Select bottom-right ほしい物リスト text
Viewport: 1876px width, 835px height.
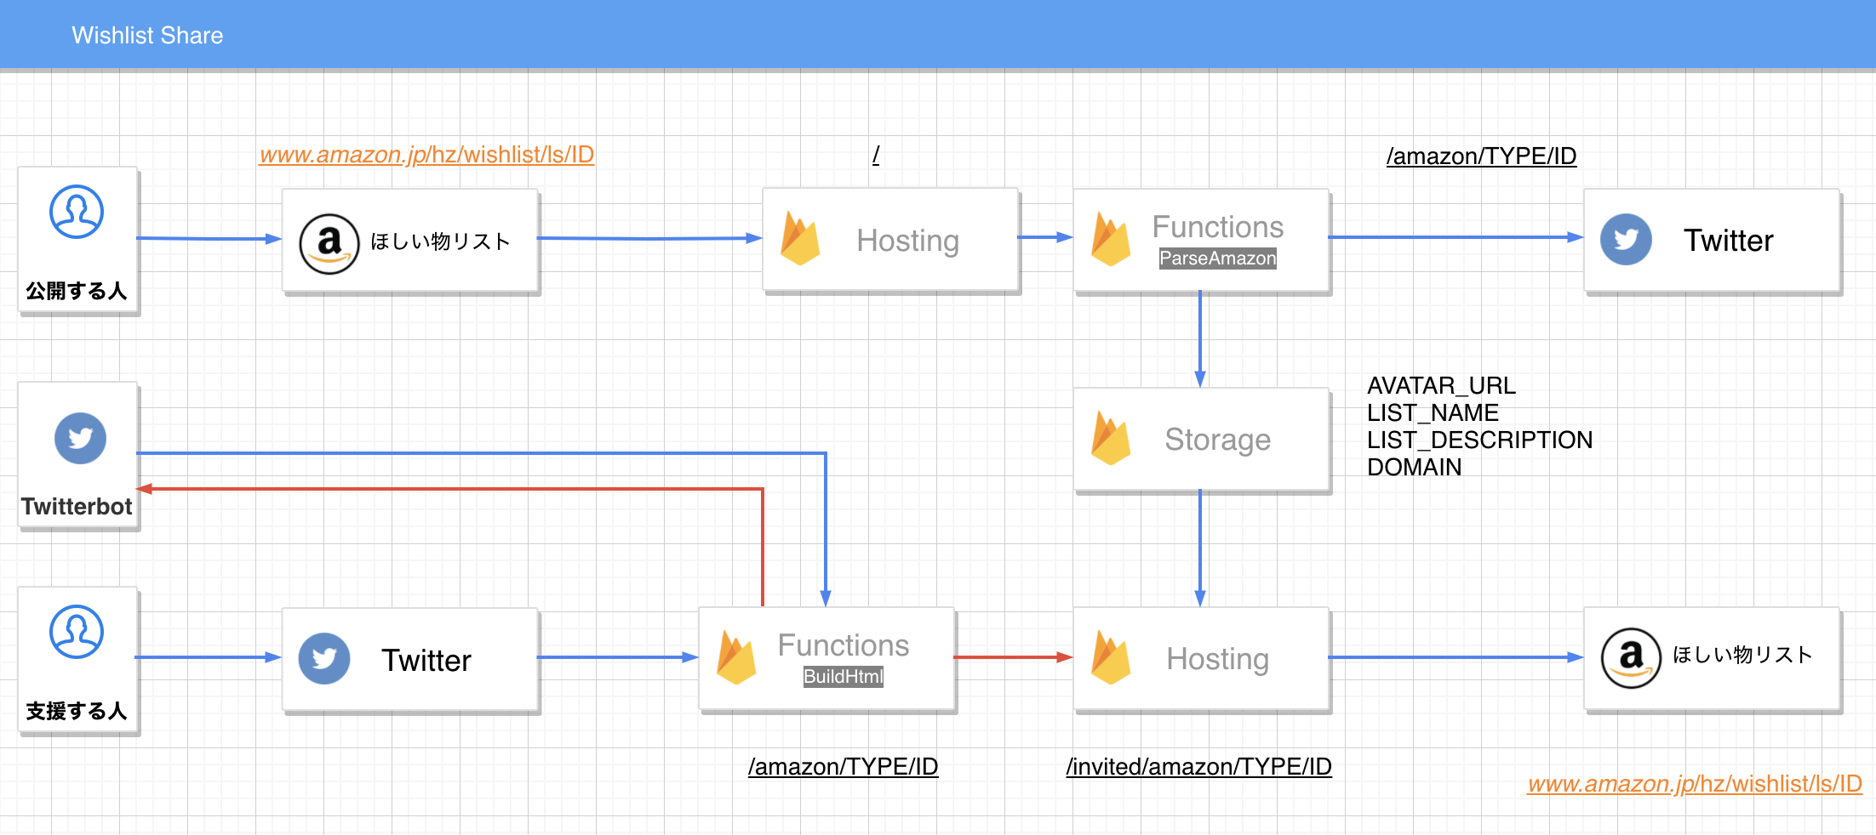coord(1742,655)
